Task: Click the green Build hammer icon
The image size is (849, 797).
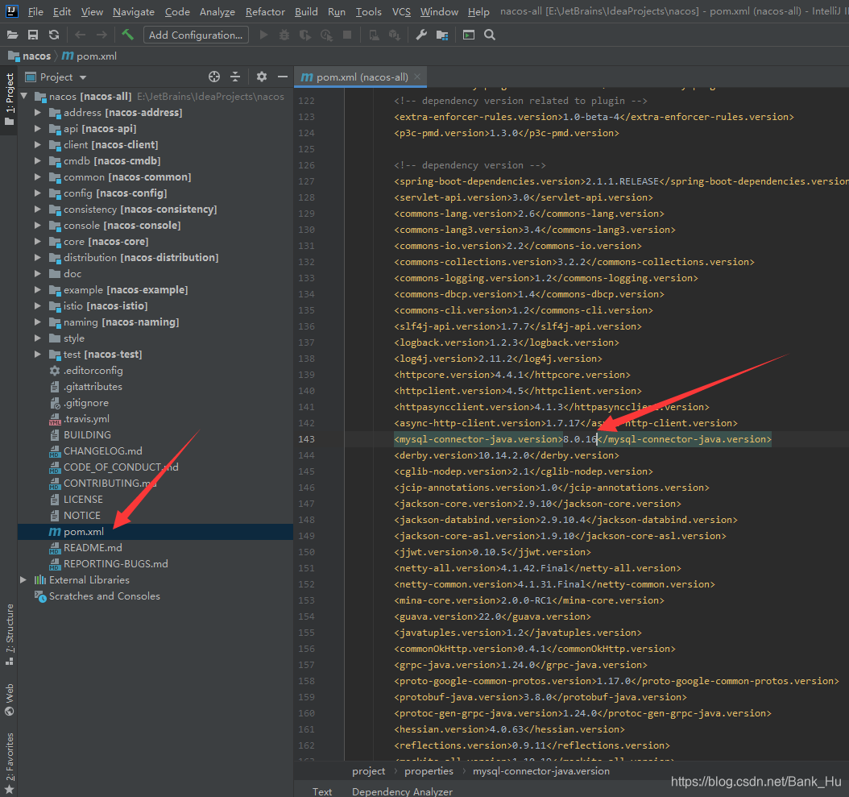Action: [x=128, y=35]
